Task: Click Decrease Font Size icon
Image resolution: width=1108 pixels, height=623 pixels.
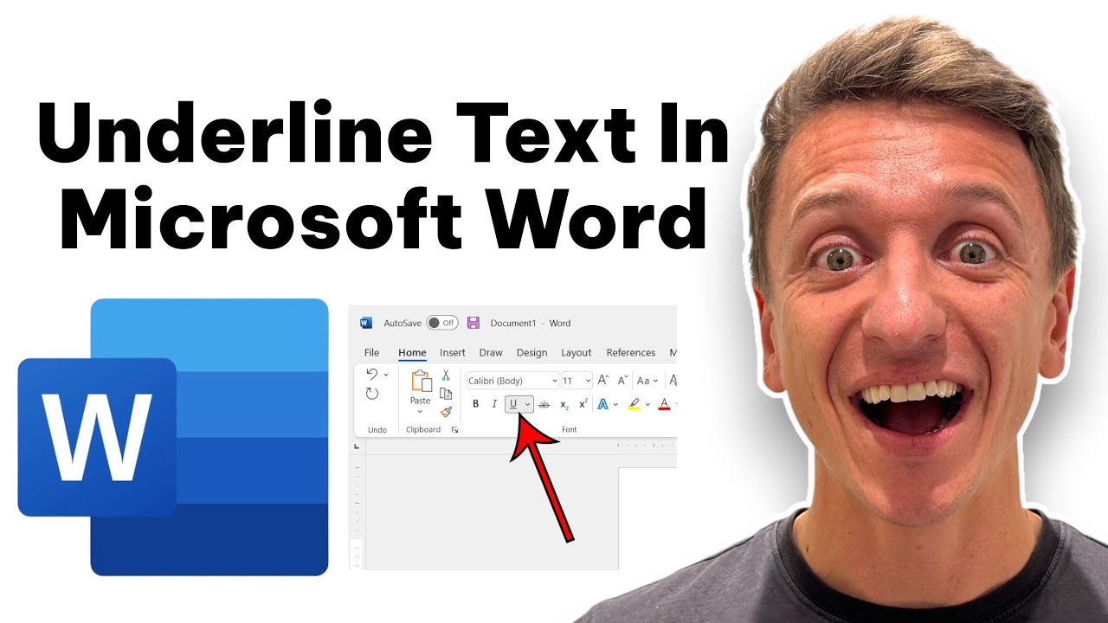Action: 622,380
